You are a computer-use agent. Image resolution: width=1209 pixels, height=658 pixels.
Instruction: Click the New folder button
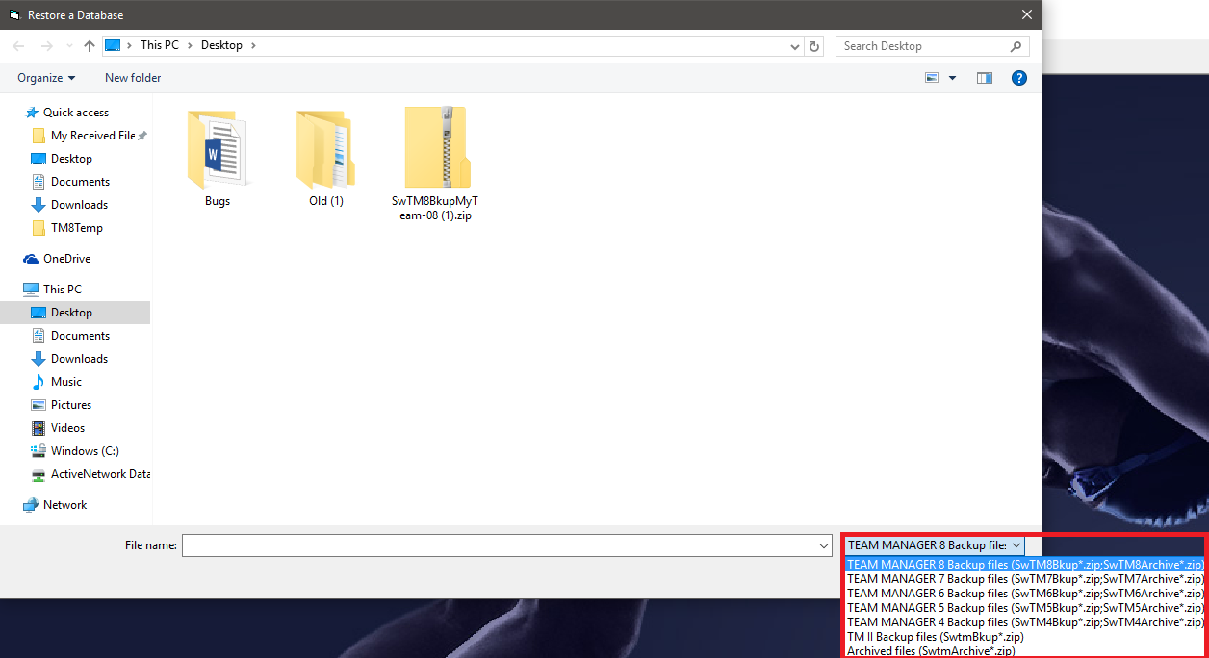(133, 78)
